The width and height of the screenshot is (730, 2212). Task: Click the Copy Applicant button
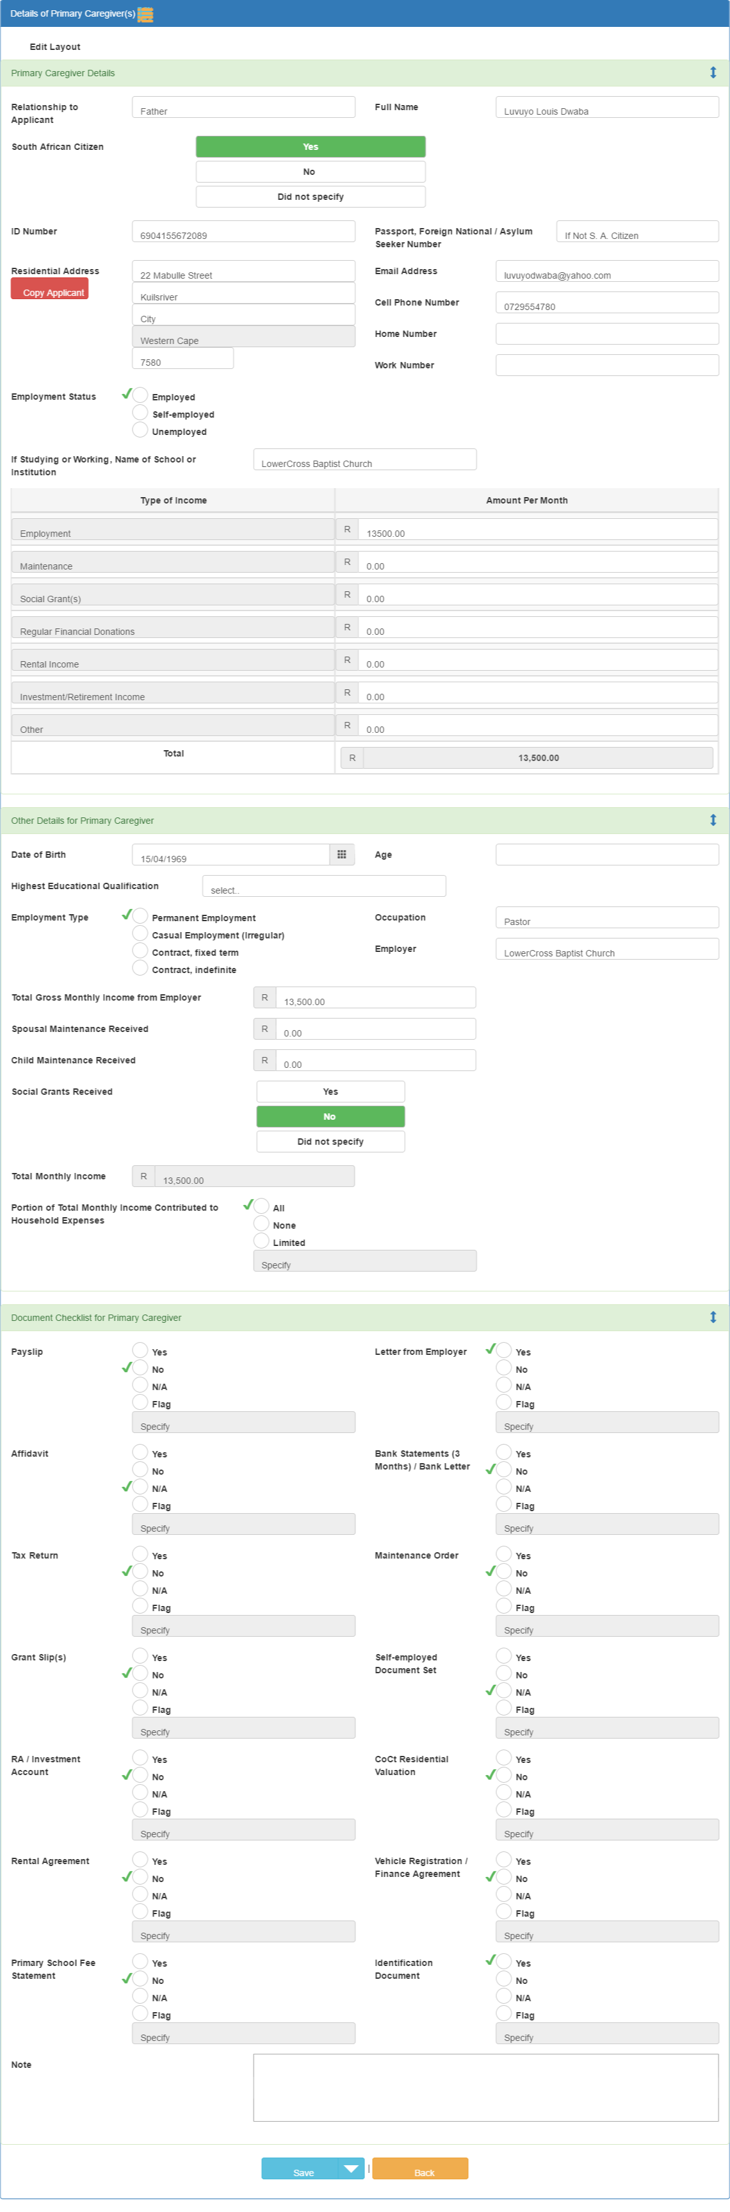pyautogui.click(x=50, y=290)
